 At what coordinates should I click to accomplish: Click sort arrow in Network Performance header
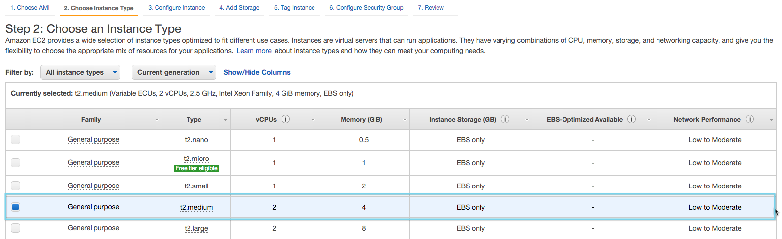click(x=771, y=120)
